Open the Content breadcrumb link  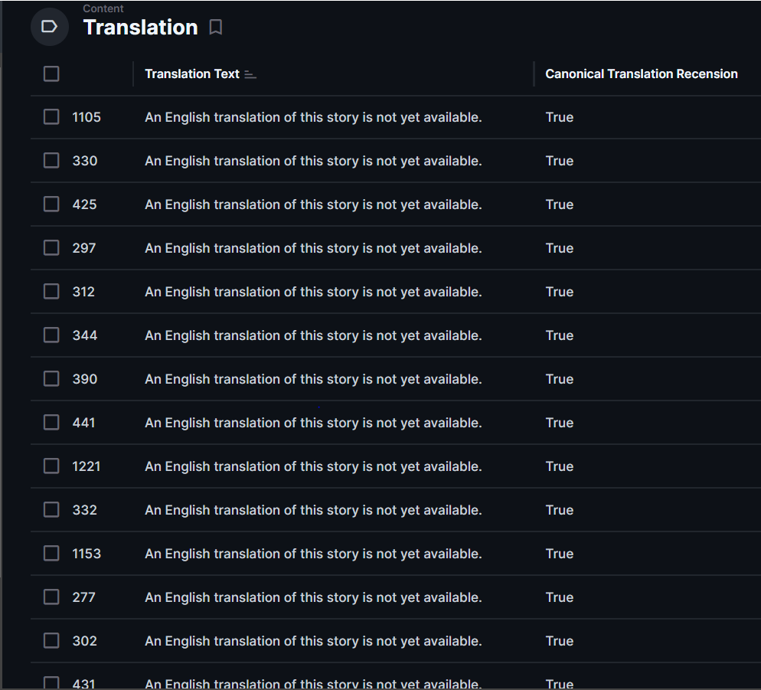click(x=103, y=8)
